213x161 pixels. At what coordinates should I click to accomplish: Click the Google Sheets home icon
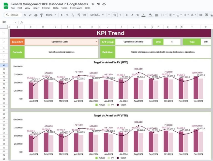pyautogui.click(x=6, y=6)
